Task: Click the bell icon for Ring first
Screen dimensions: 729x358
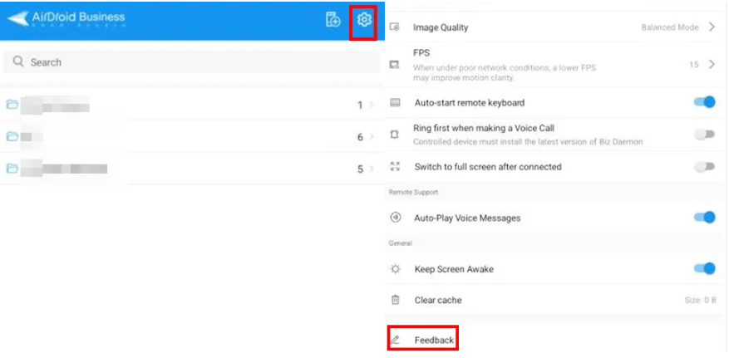Action: click(x=395, y=135)
